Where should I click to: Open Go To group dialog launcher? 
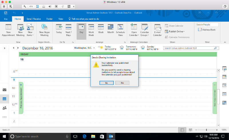73,42
